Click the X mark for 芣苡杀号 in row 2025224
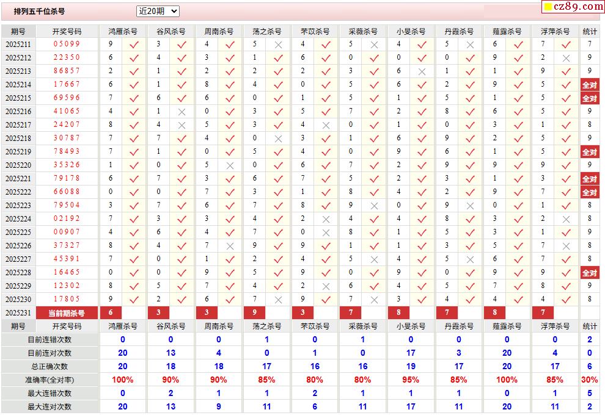605x418 pixels. point(326,220)
